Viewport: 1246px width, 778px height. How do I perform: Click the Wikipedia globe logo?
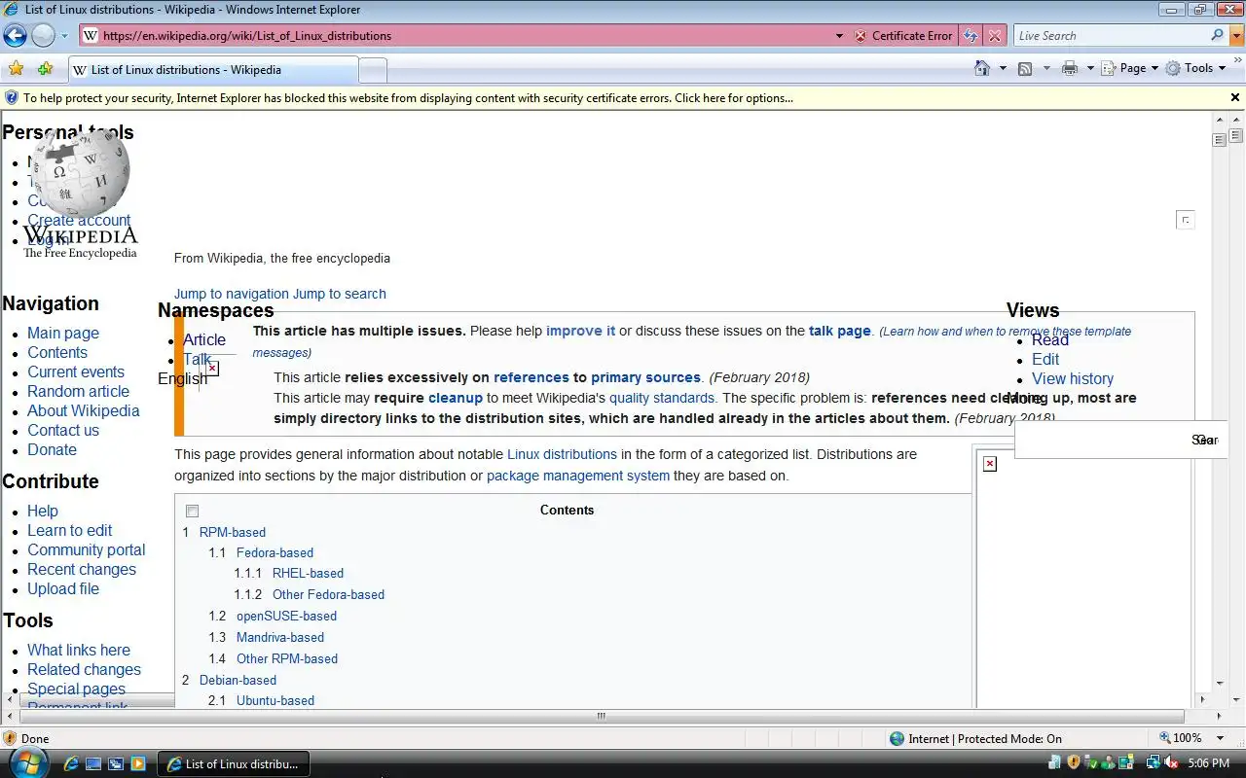pos(81,174)
